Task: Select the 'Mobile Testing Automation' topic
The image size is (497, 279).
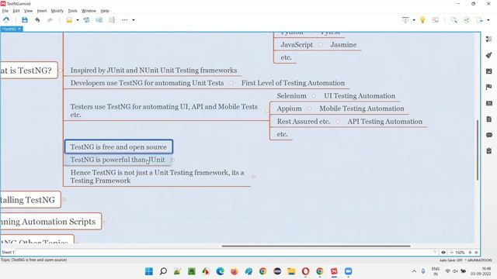Action: tap(362, 108)
